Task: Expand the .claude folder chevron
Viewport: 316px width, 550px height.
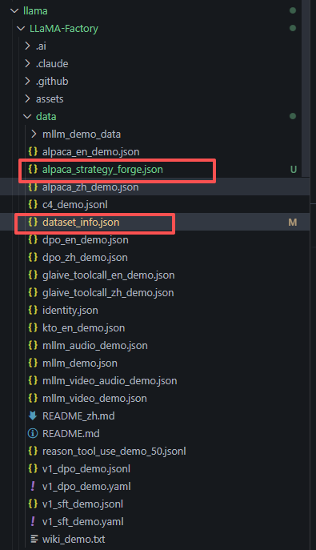Action: pyautogui.click(x=27, y=63)
